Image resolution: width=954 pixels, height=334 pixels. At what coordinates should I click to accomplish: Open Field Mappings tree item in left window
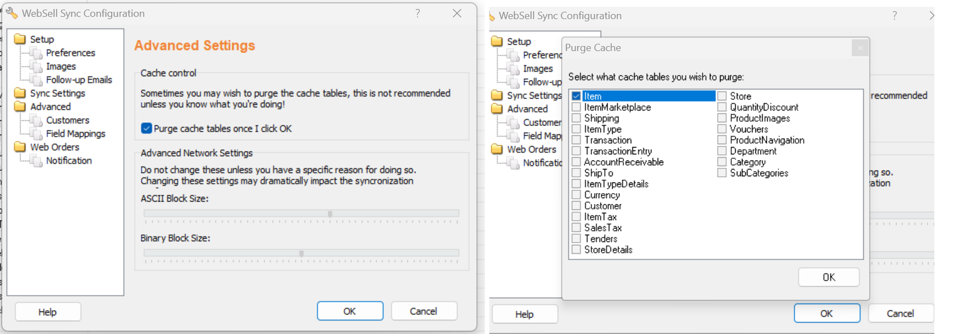coord(76,134)
